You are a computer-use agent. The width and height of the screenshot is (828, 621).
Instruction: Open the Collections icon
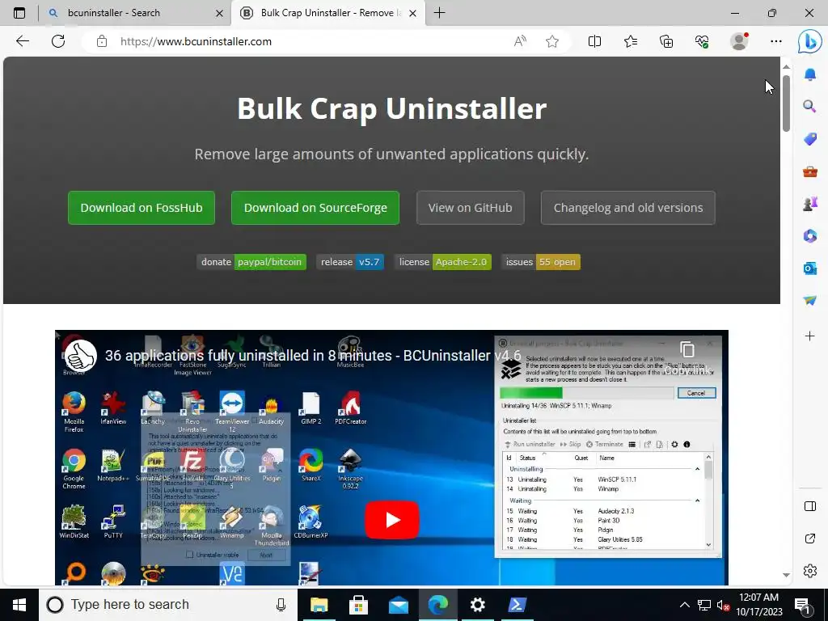[x=666, y=41]
